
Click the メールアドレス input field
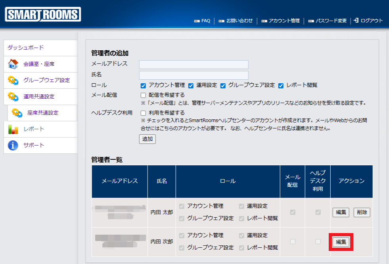coord(194,65)
